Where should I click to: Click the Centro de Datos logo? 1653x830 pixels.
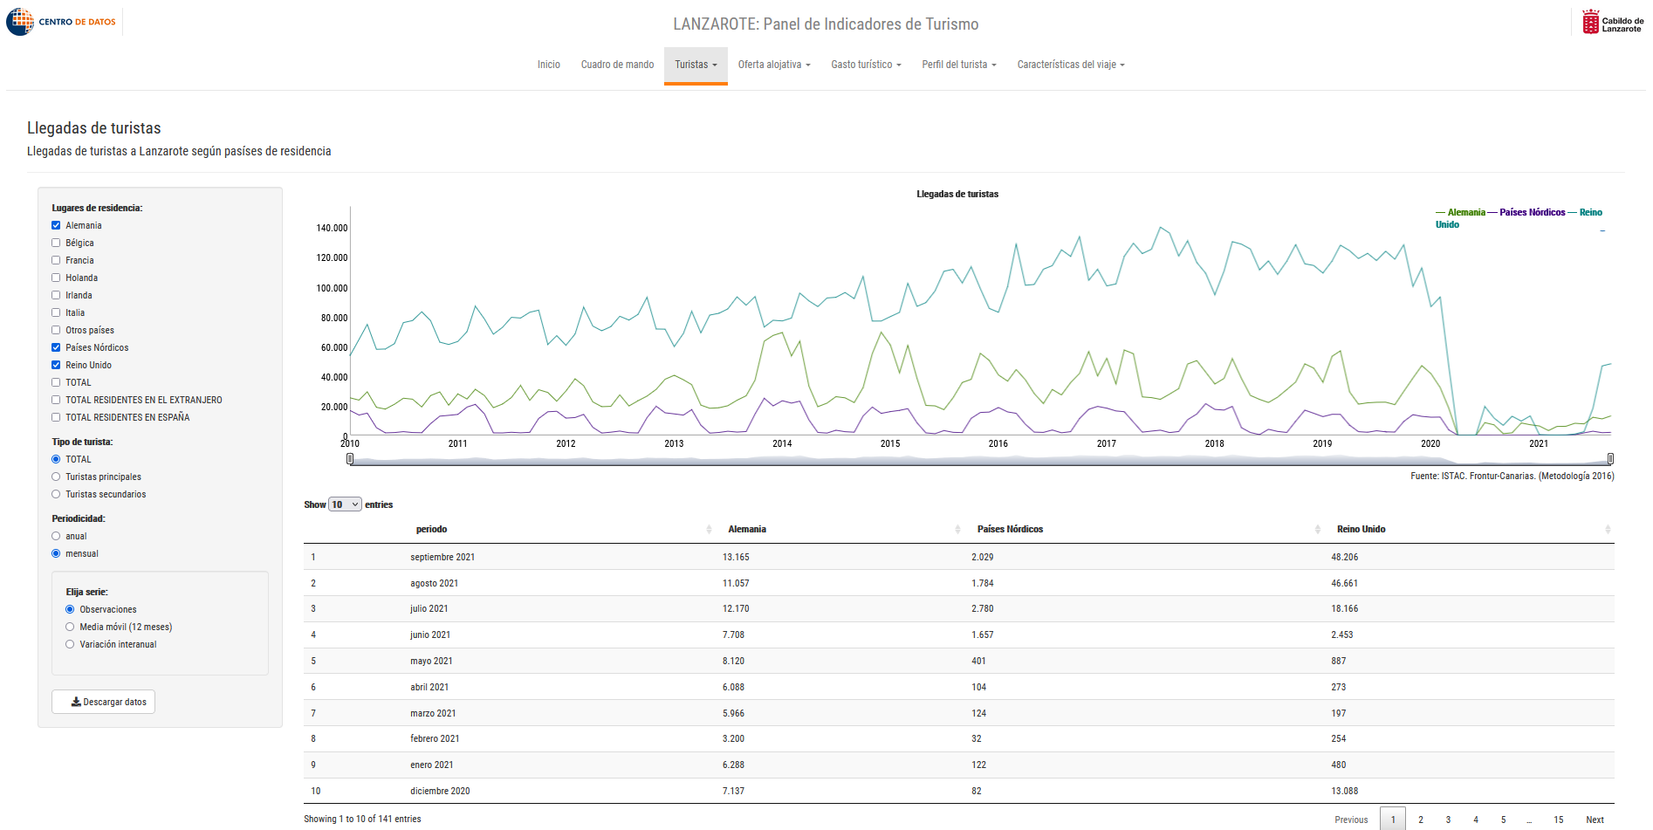61,22
